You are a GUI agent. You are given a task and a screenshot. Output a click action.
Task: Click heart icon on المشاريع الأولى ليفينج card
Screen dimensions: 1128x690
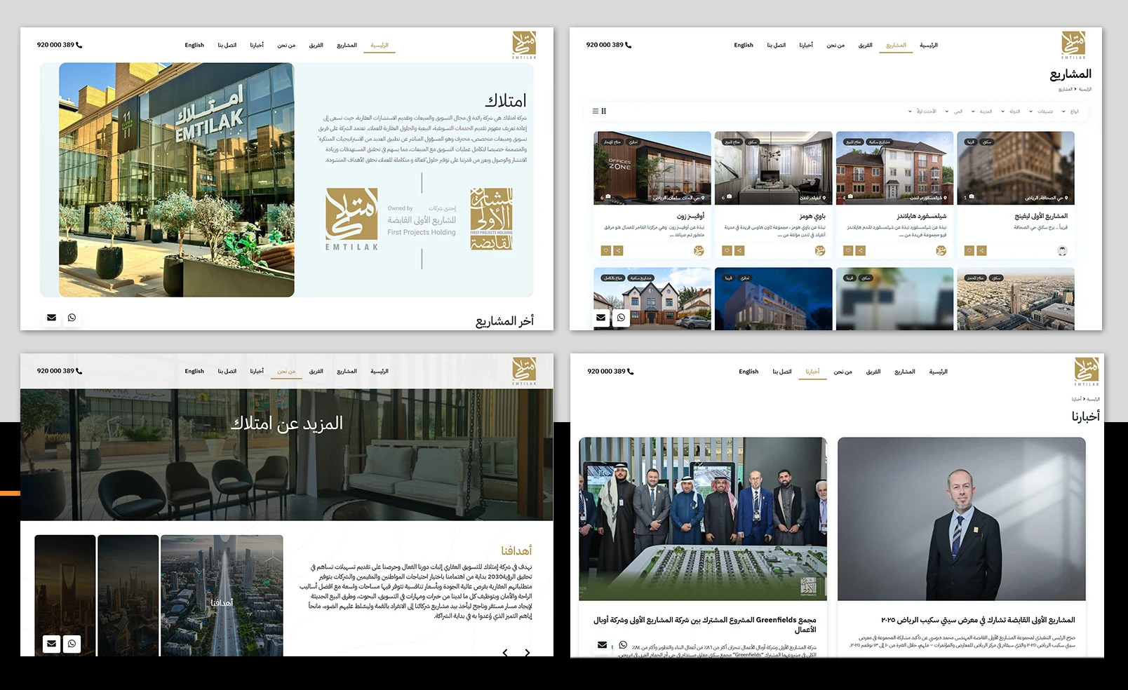coord(969,250)
